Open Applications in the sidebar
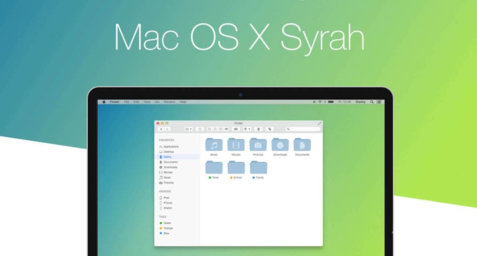Image resolution: width=477 pixels, height=256 pixels. point(169,147)
